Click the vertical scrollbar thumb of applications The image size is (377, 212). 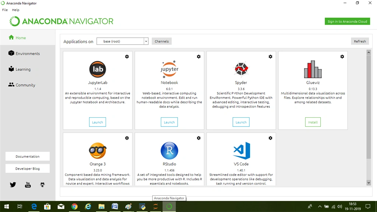coord(369,107)
